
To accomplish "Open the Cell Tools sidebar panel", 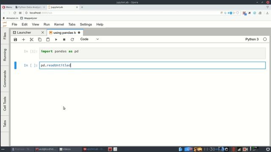I will [5, 103].
